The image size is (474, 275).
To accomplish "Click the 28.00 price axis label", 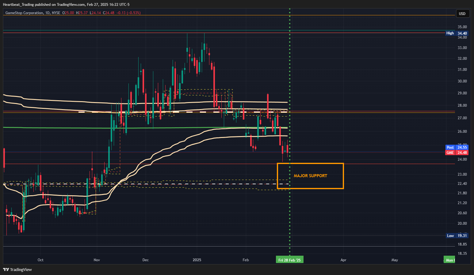I will (462, 105).
